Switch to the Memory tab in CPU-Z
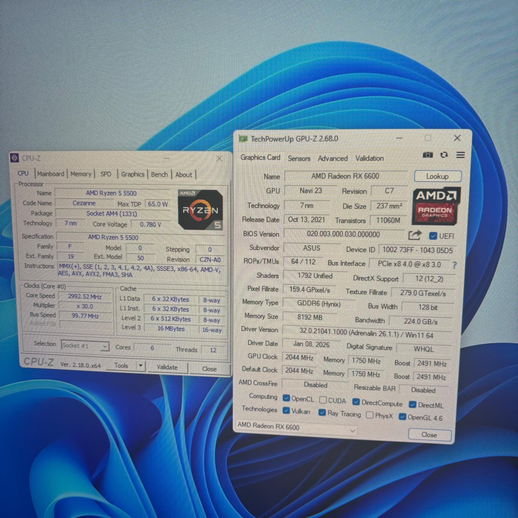Image resolution: width=518 pixels, height=518 pixels. 81,174
